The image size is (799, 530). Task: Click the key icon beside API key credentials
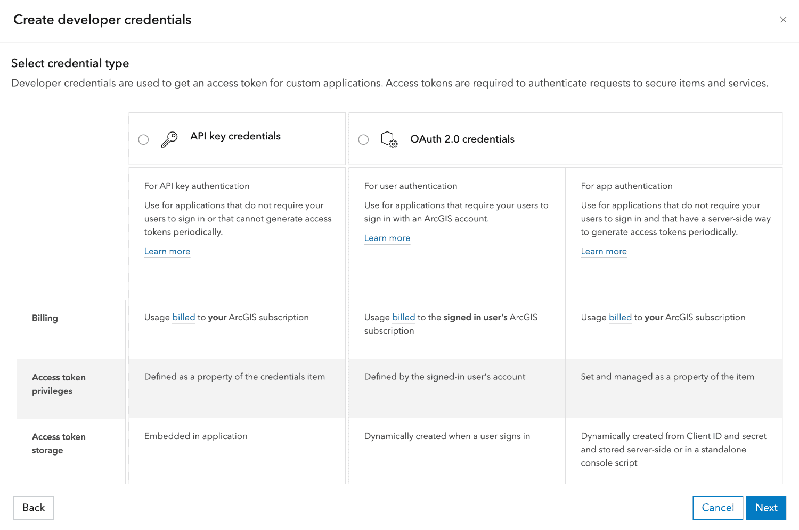(x=169, y=138)
